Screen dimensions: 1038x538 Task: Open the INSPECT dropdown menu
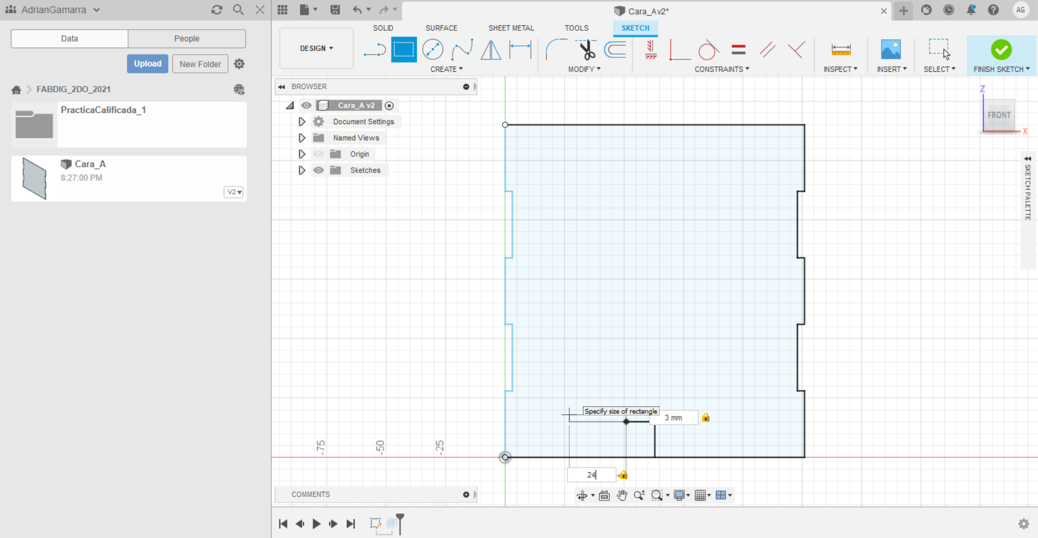click(x=840, y=69)
